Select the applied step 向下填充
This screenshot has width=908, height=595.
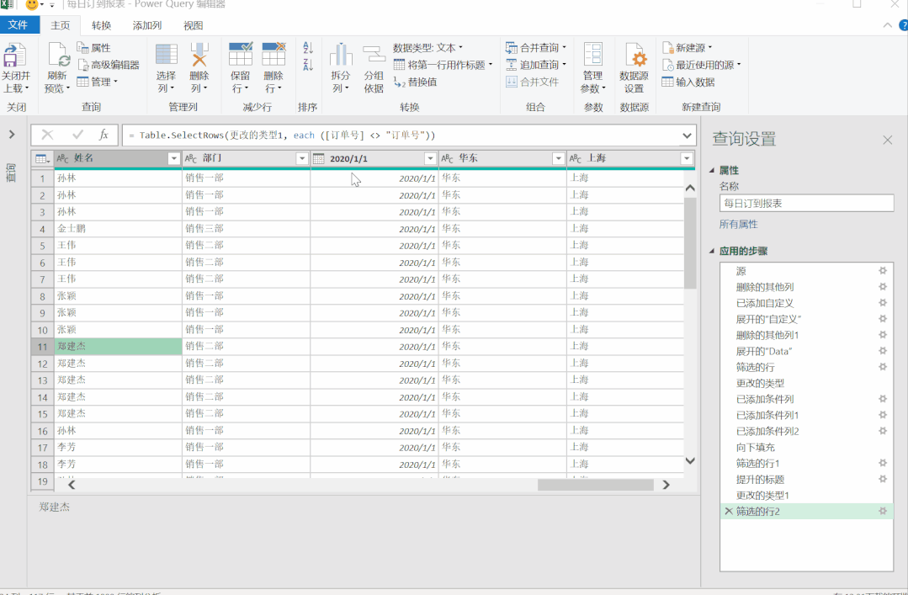point(806,447)
